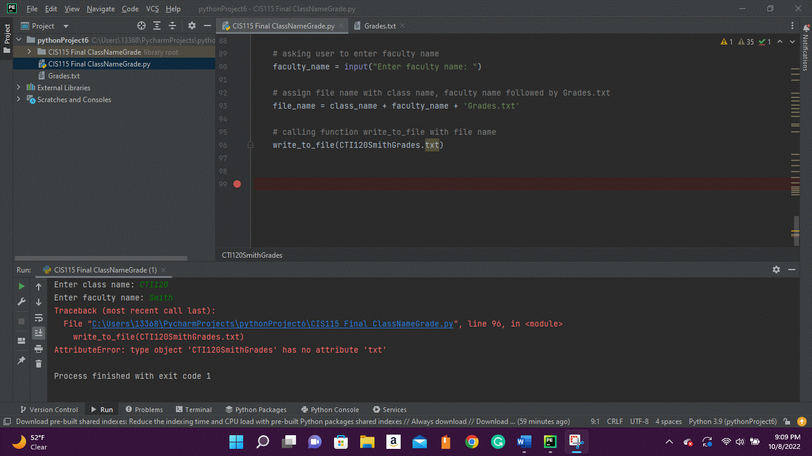The width and height of the screenshot is (812, 456).
Task: Print the run console output
Action: [39, 349]
